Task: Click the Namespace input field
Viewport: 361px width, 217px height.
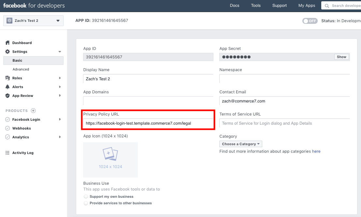Action: click(284, 79)
